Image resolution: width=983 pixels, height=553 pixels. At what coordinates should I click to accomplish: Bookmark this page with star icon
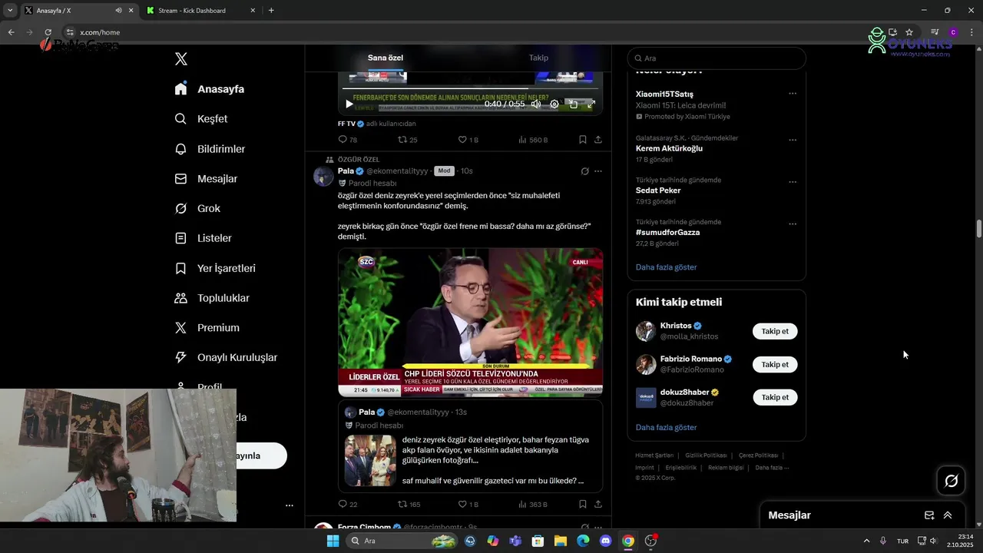(x=909, y=32)
